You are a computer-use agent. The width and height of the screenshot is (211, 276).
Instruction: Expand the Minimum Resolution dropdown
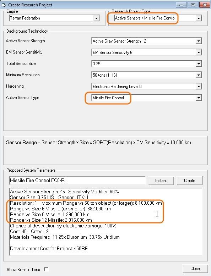[x=199, y=75]
